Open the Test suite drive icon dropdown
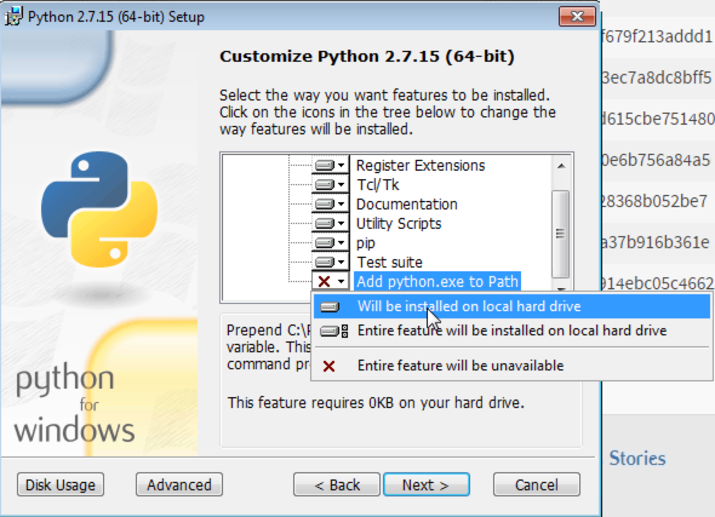The height and width of the screenshot is (517, 715). pyautogui.click(x=331, y=262)
